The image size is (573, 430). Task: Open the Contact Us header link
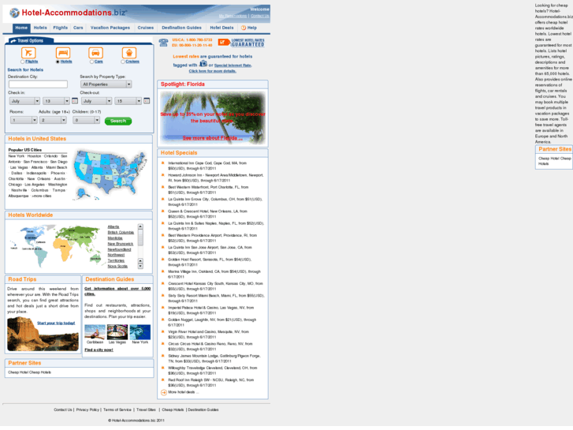pyautogui.click(x=260, y=16)
